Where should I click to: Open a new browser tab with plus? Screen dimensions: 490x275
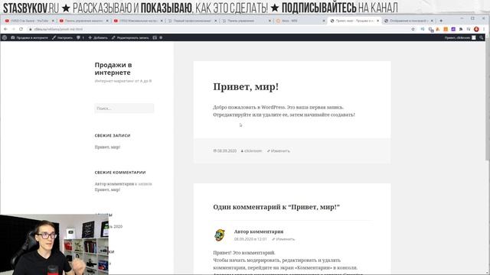click(441, 21)
